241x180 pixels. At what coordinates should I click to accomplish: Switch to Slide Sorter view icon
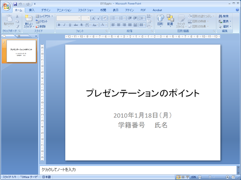click(183, 177)
